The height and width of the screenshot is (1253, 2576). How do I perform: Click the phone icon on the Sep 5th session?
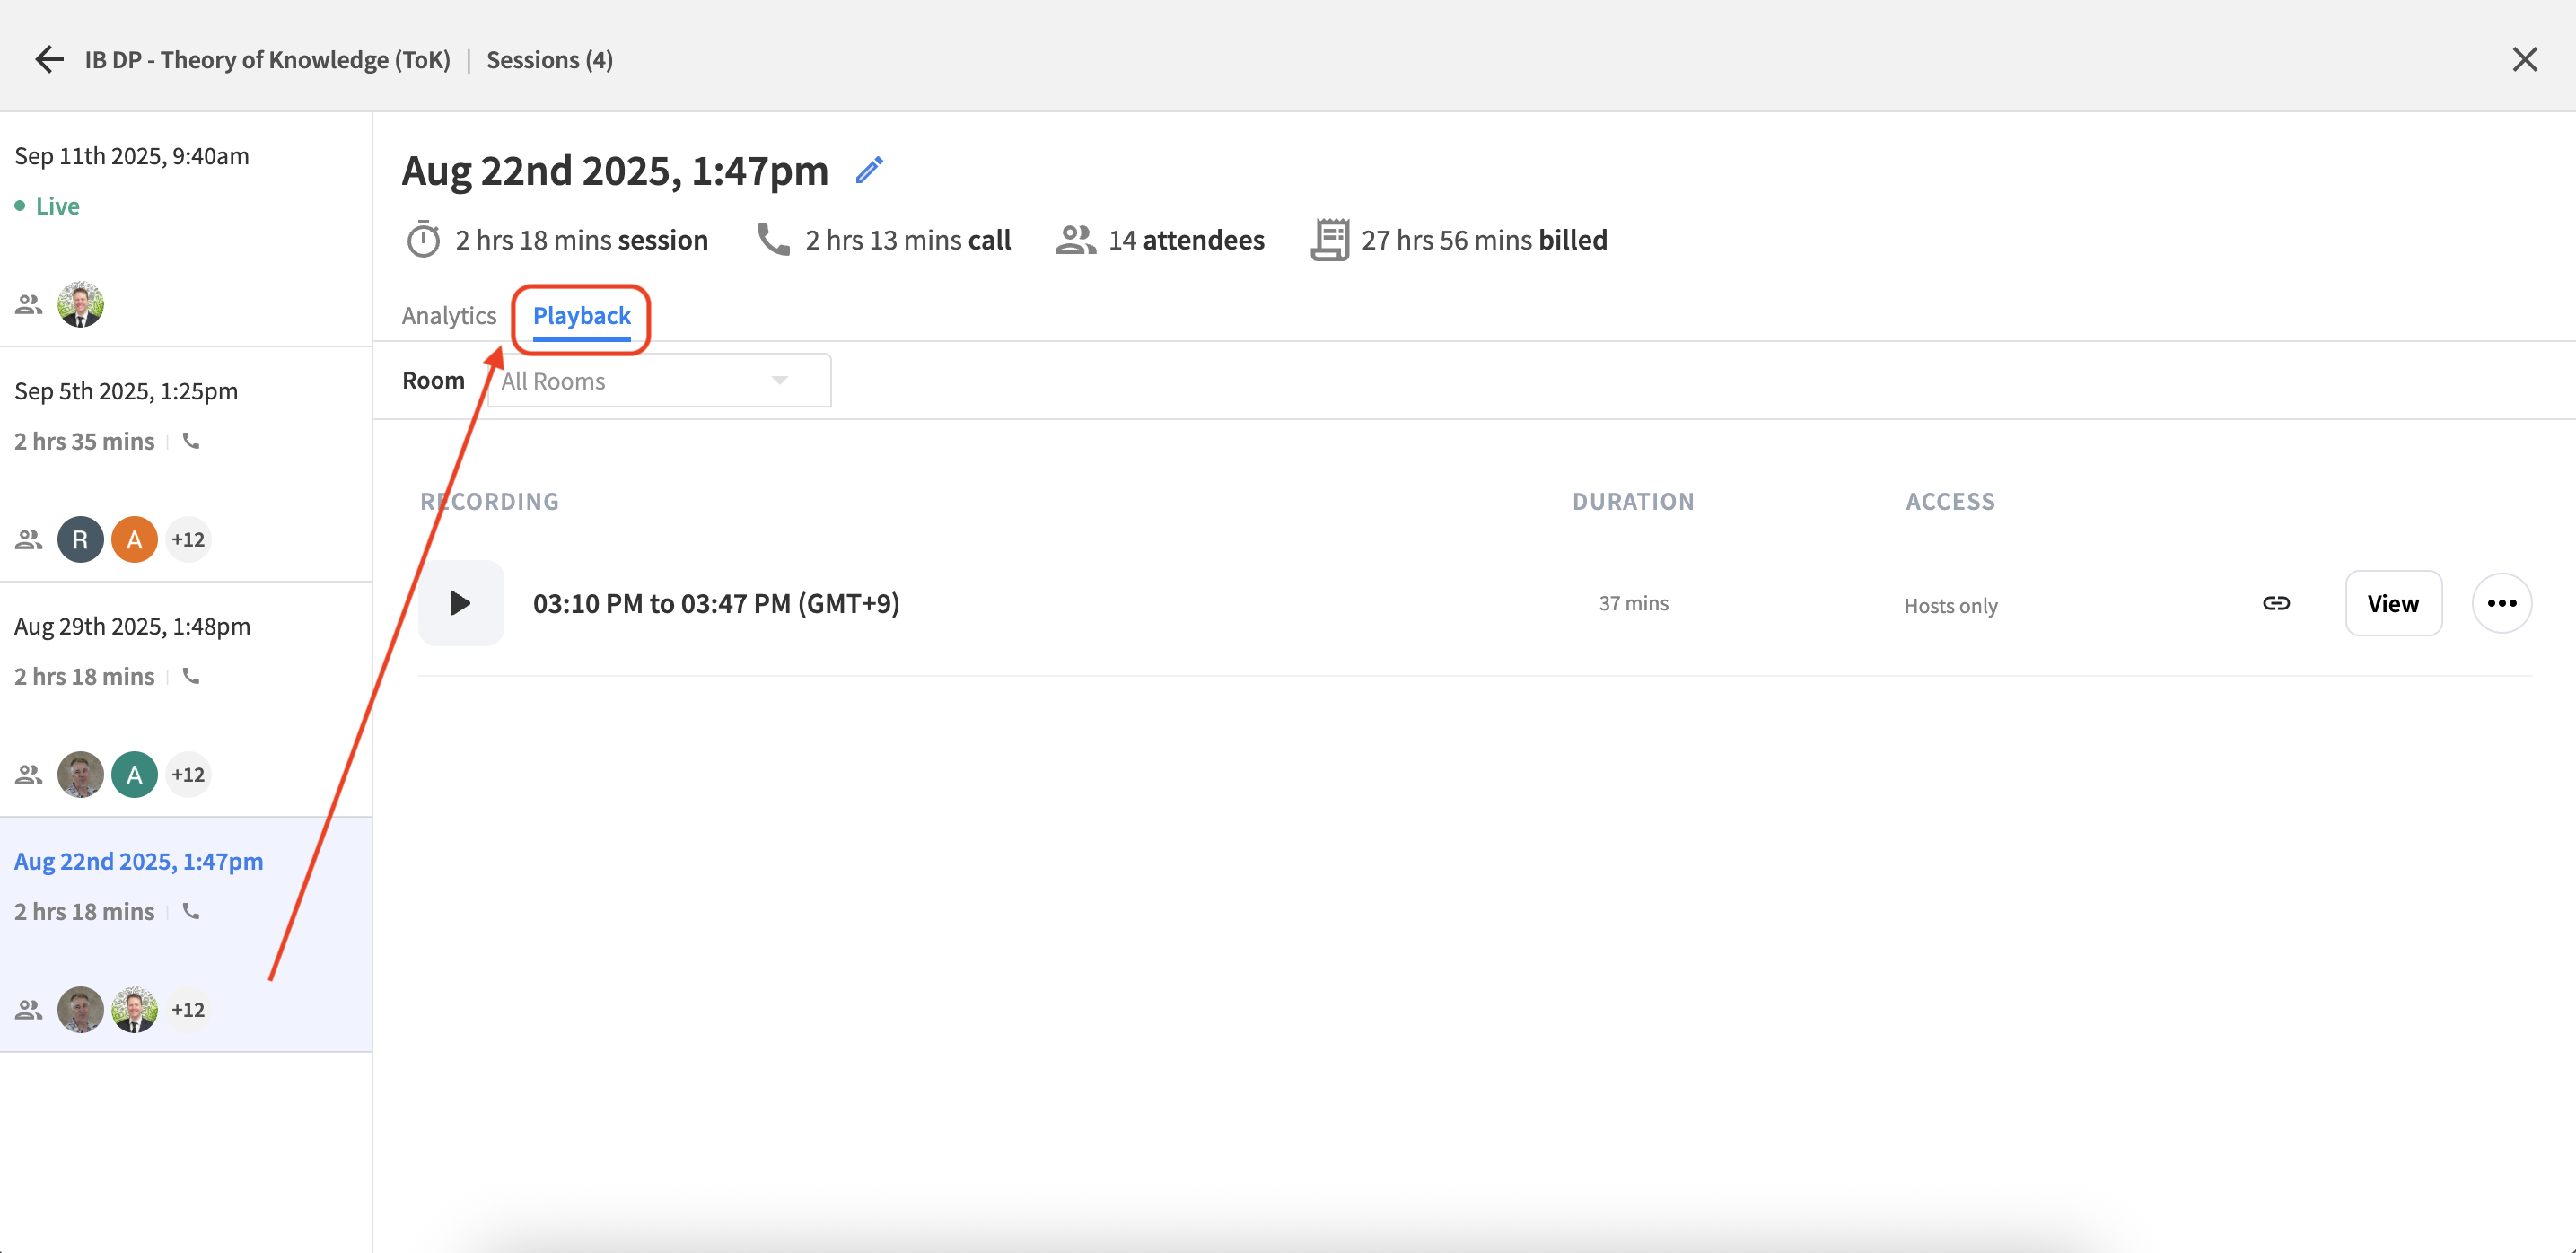pos(190,441)
